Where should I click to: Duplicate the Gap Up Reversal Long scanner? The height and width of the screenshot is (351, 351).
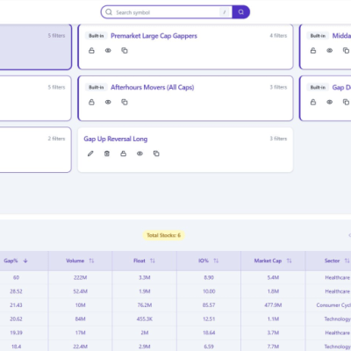(156, 154)
